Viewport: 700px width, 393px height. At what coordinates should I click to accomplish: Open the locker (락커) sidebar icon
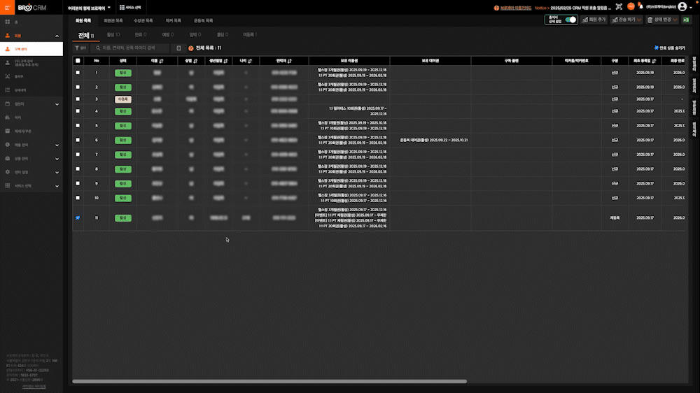(x=7, y=117)
